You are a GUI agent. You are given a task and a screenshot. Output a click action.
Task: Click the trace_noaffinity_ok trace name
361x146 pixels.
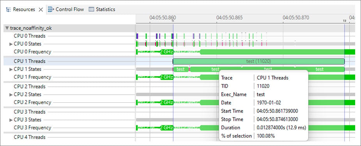click(x=31, y=28)
